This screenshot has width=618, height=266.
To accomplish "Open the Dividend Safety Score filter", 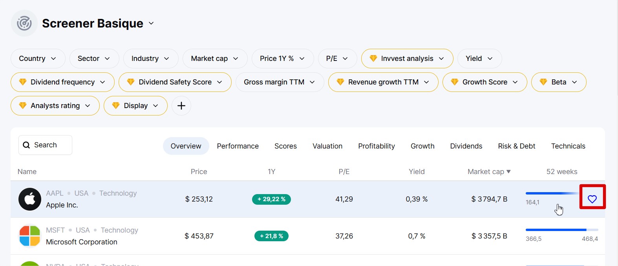I will point(175,82).
